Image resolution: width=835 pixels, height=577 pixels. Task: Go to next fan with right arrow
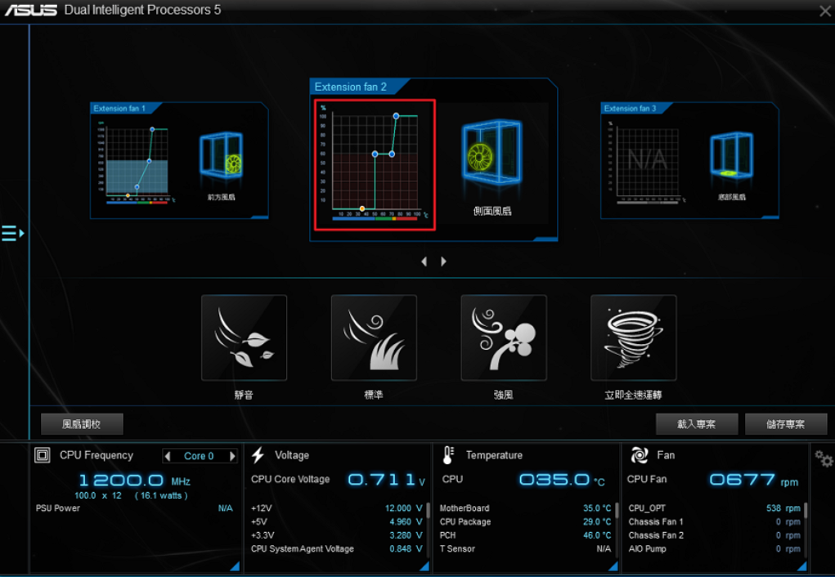[x=444, y=262]
